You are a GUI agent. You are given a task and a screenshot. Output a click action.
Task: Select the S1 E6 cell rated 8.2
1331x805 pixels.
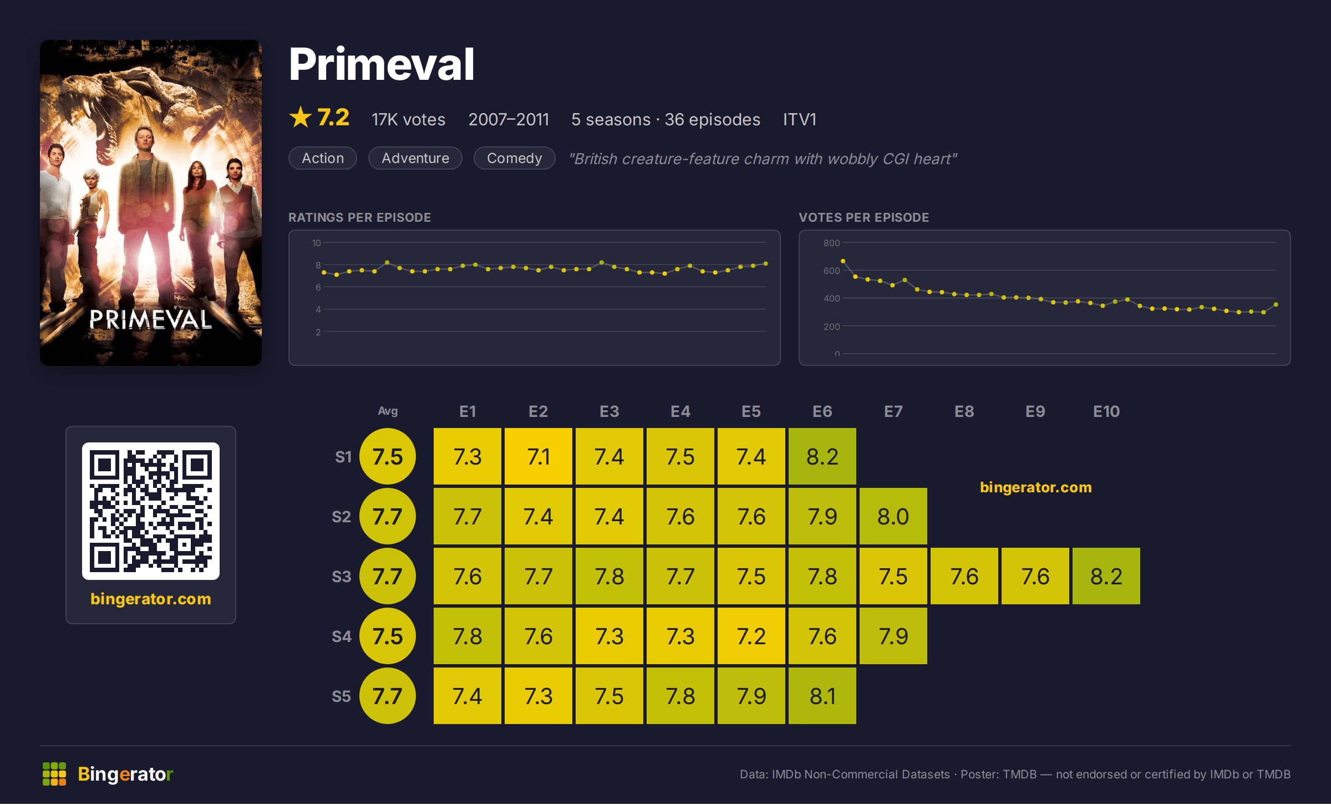click(x=822, y=457)
